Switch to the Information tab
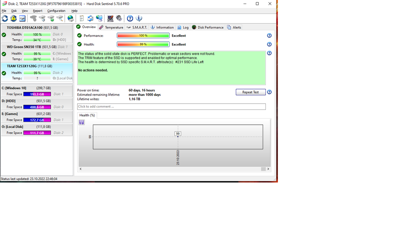This screenshot has width=410, height=225. (162, 28)
